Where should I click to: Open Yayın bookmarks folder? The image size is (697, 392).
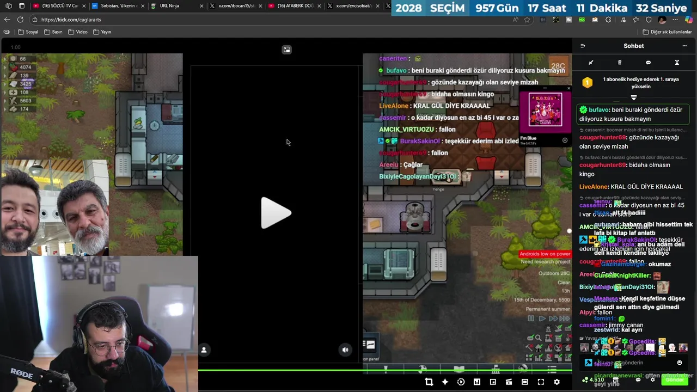click(102, 32)
